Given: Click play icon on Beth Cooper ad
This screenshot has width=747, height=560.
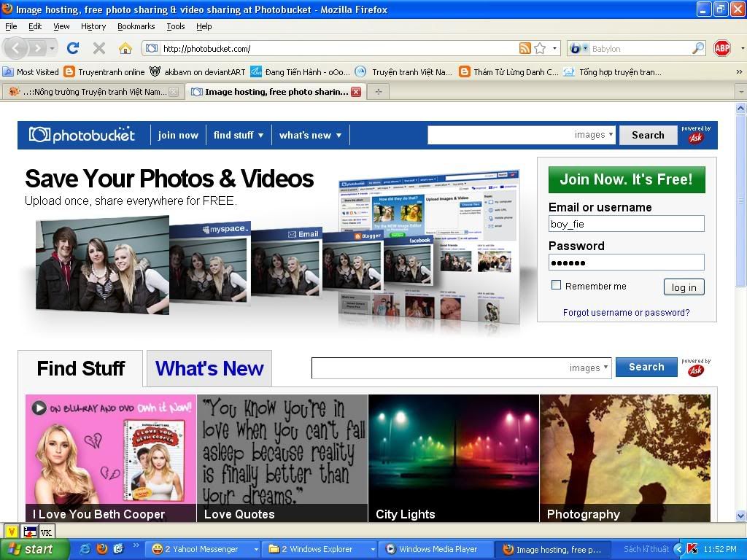Looking at the screenshot, I should [39, 408].
